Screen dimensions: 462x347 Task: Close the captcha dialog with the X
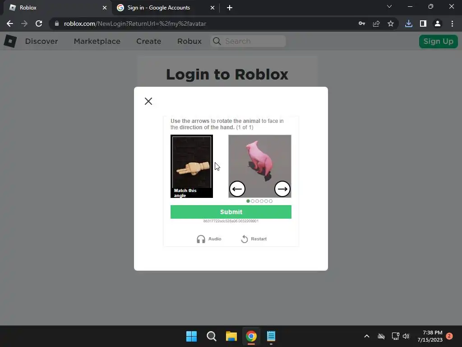pos(148,101)
